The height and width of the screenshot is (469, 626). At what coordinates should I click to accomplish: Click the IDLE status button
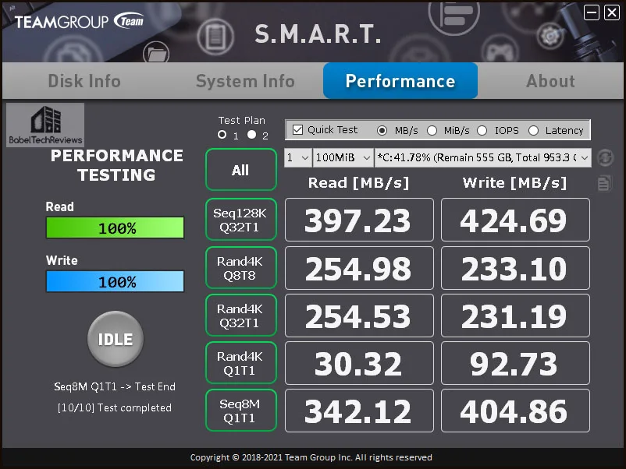pyautogui.click(x=116, y=339)
